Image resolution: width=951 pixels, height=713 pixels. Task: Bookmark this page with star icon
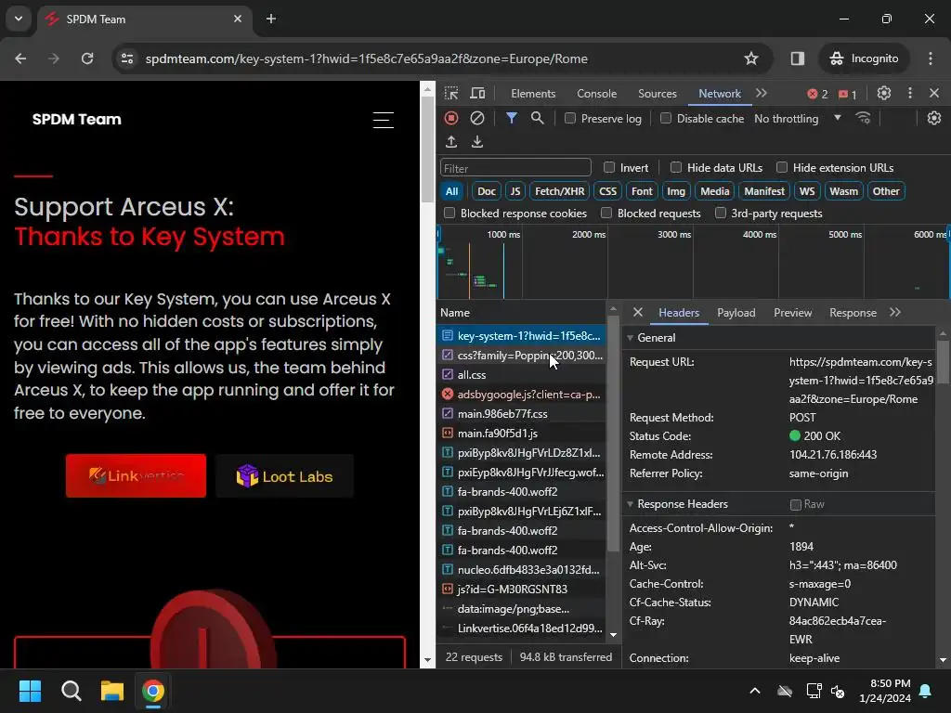coord(750,58)
